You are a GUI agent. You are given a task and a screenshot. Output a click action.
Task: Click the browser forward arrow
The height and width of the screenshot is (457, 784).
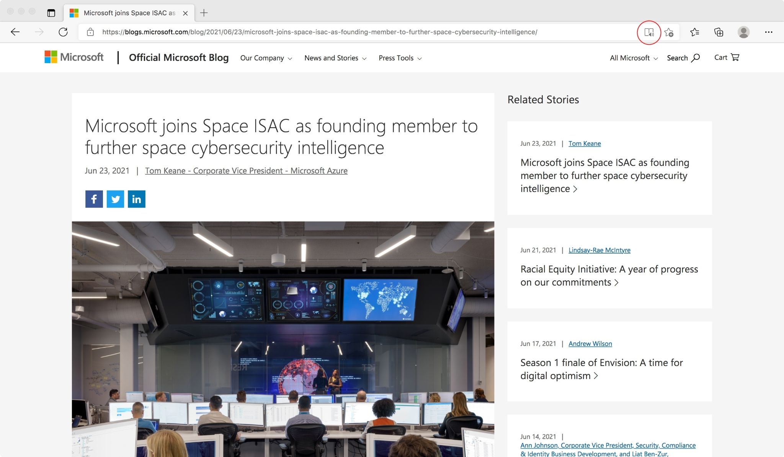(x=39, y=32)
